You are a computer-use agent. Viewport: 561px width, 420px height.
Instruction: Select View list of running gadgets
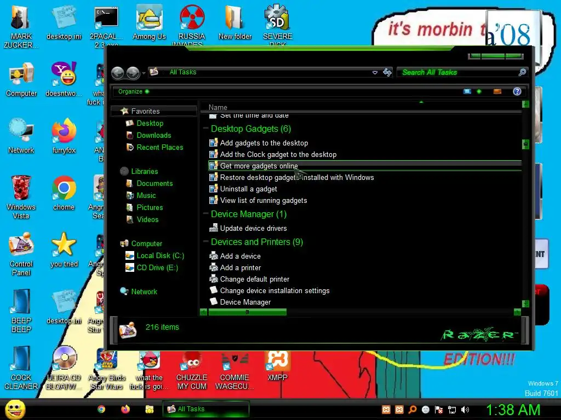(264, 200)
